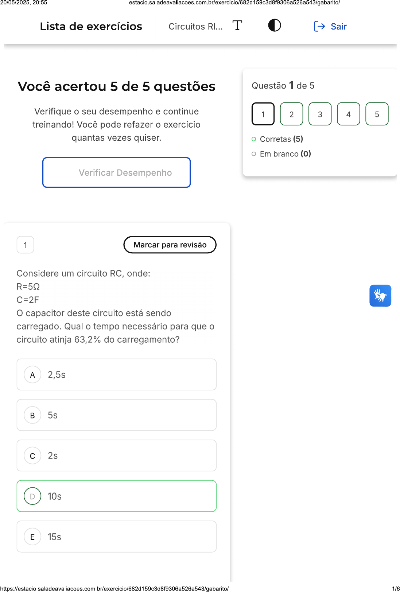Pick answer option D 10s
Viewport: 400px width, 592px height.
116,496
